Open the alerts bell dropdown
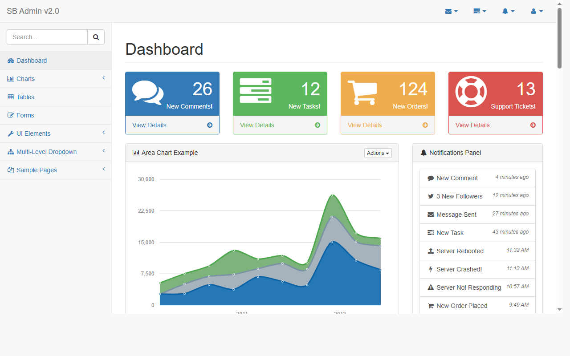Image resolution: width=570 pixels, height=356 pixels. pyautogui.click(x=508, y=11)
